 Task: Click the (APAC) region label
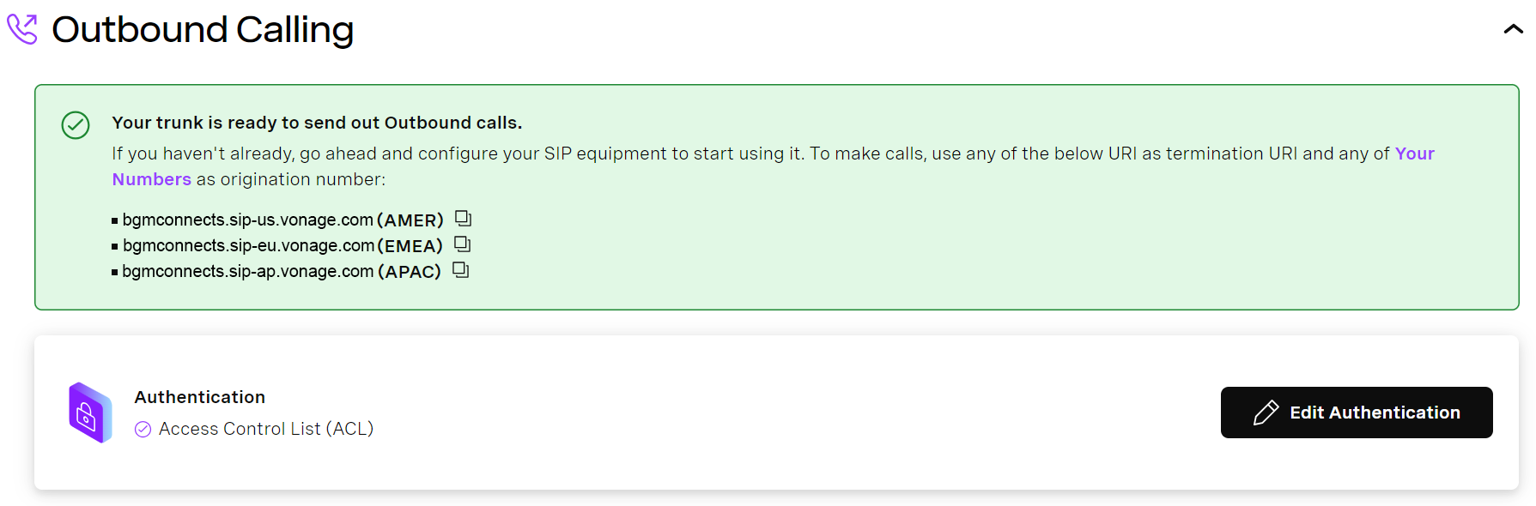coord(410,272)
